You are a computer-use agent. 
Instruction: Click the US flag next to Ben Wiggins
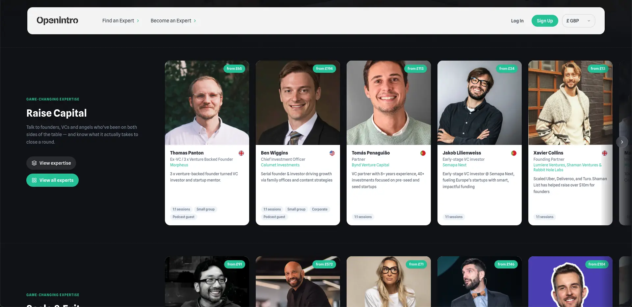pyautogui.click(x=332, y=153)
